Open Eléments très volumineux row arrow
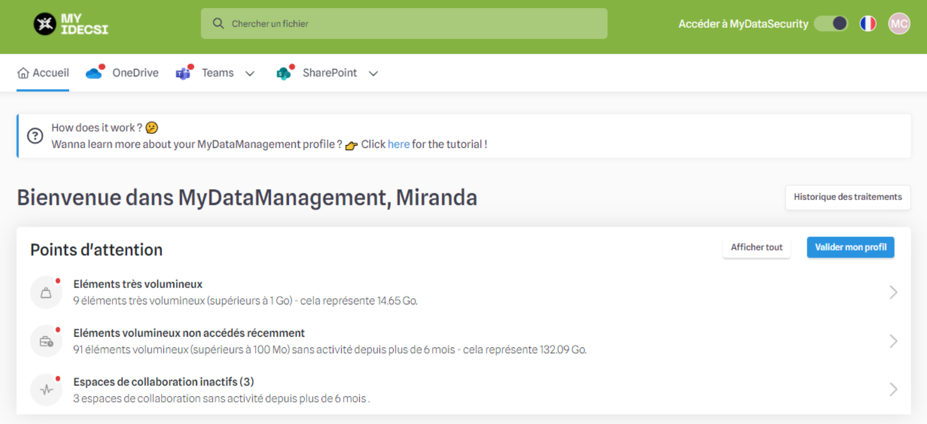The image size is (927, 424). [893, 292]
